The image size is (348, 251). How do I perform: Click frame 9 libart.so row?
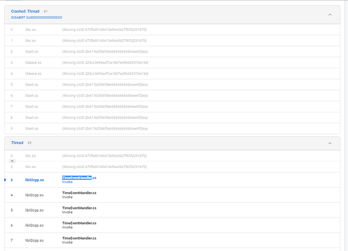(32, 129)
